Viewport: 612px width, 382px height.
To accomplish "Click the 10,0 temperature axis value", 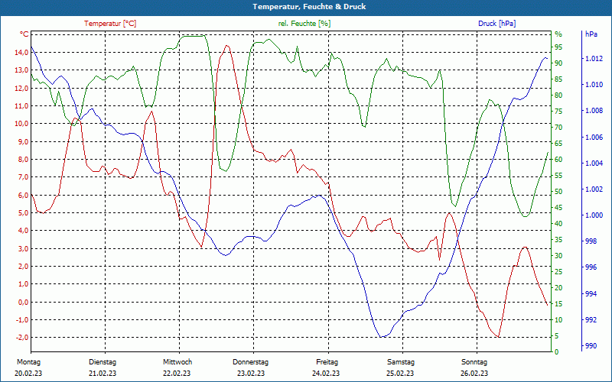I will pos(21,124).
